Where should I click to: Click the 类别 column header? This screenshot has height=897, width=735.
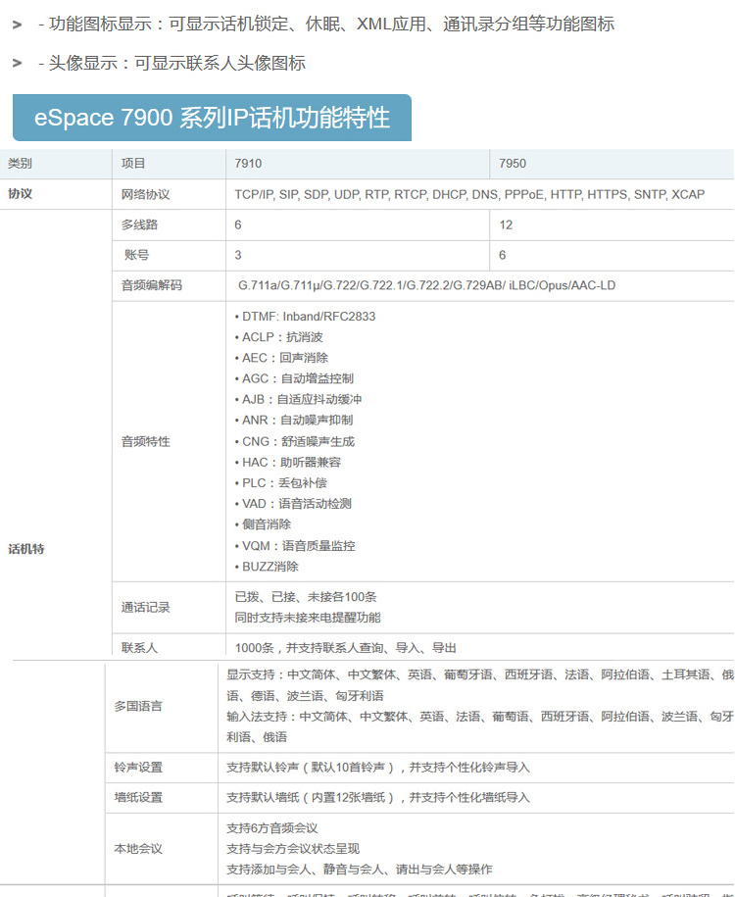click(21, 164)
